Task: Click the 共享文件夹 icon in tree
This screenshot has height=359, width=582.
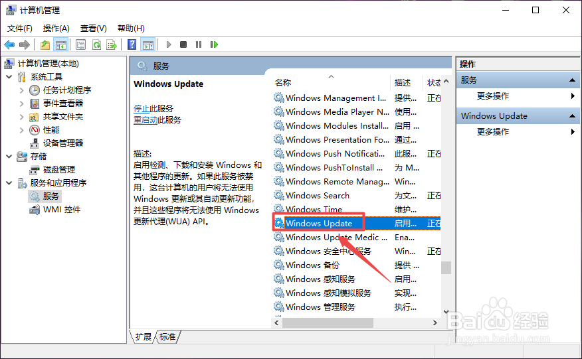Action: tap(34, 117)
